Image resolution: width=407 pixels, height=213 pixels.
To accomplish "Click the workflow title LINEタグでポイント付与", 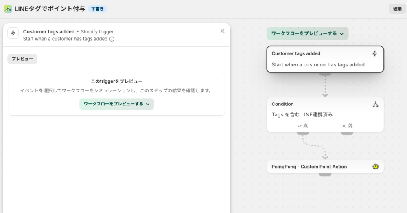I will pyautogui.click(x=50, y=9).
